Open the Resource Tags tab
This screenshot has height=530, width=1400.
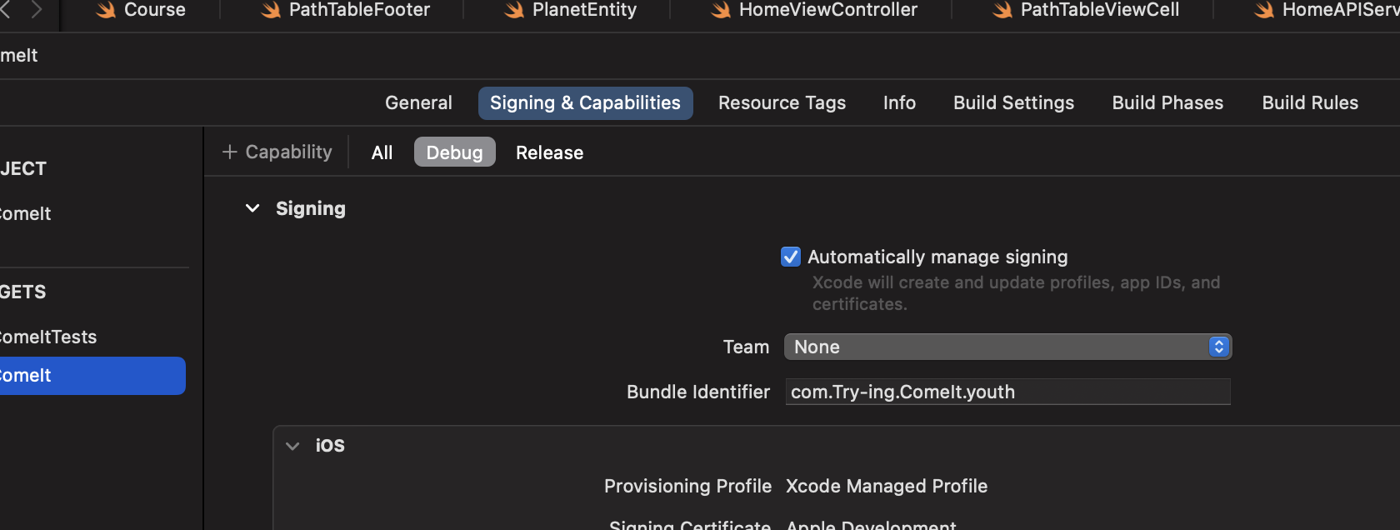click(782, 102)
